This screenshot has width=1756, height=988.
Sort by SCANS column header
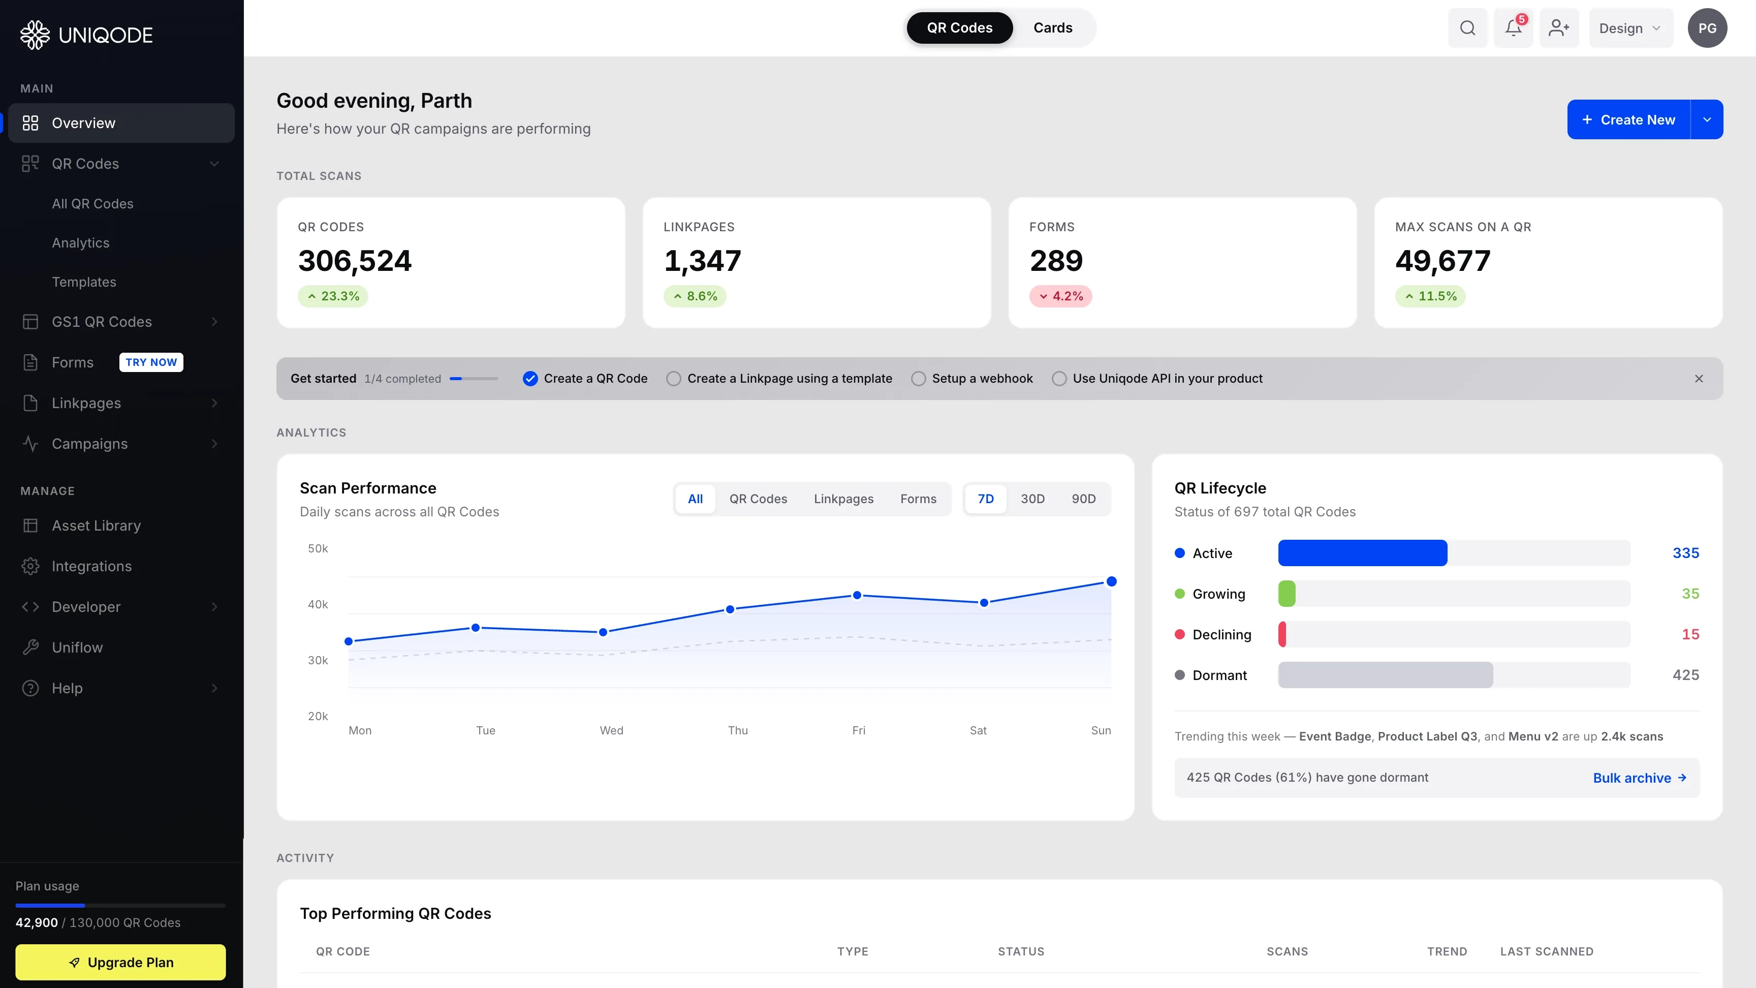1287,952
